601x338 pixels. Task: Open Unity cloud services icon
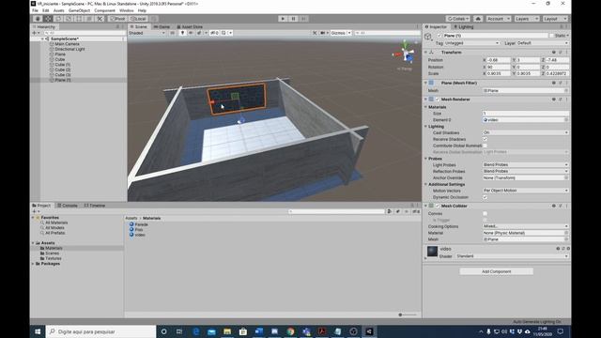[x=478, y=19]
